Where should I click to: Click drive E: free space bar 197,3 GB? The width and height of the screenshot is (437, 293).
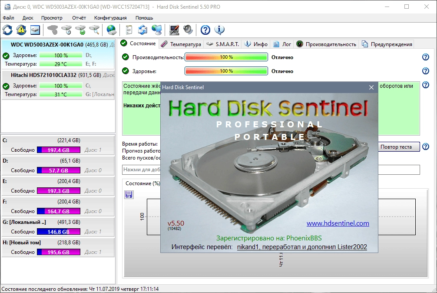click(59, 191)
